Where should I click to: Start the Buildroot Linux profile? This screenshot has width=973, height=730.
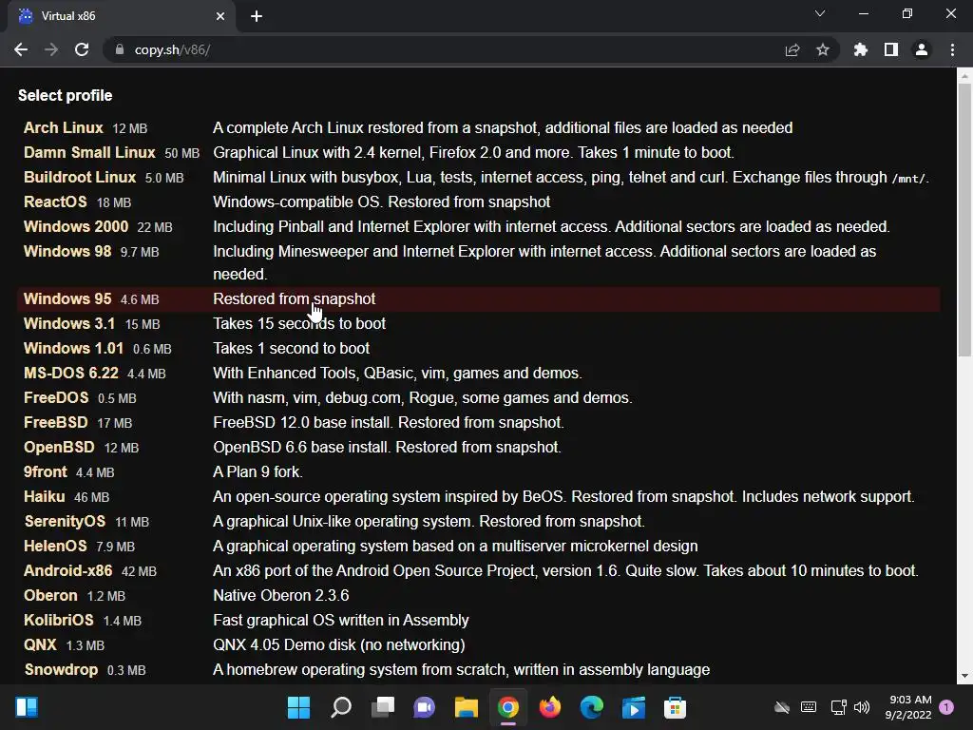pyautogui.click(x=80, y=178)
